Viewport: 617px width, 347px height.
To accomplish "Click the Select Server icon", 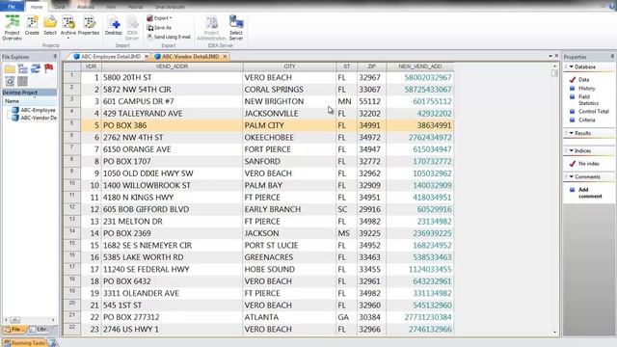I will [x=235, y=28].
